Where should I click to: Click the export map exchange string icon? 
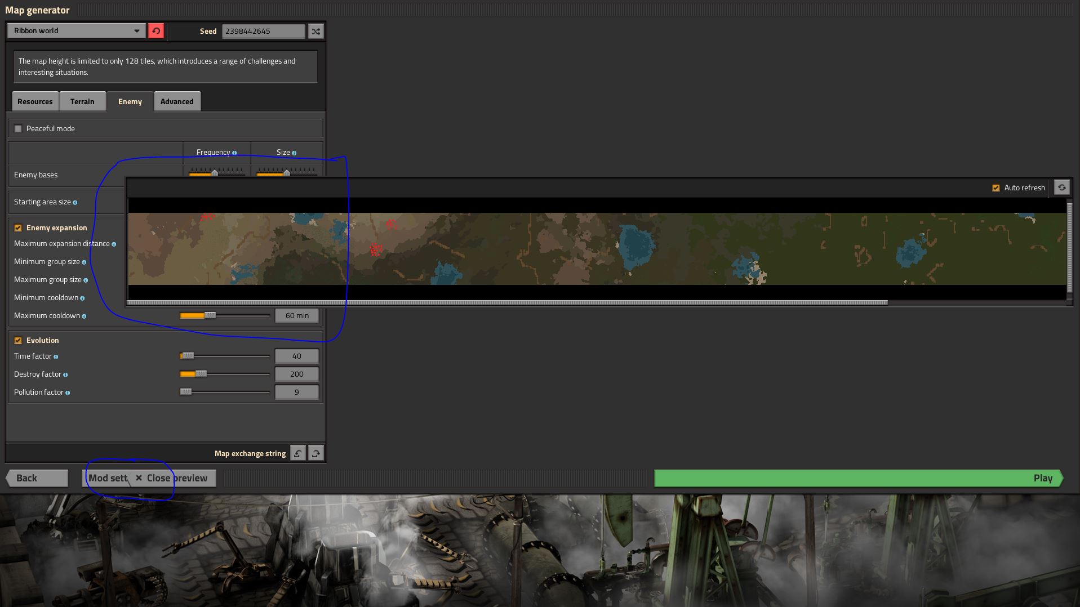(x=316, y=453)
